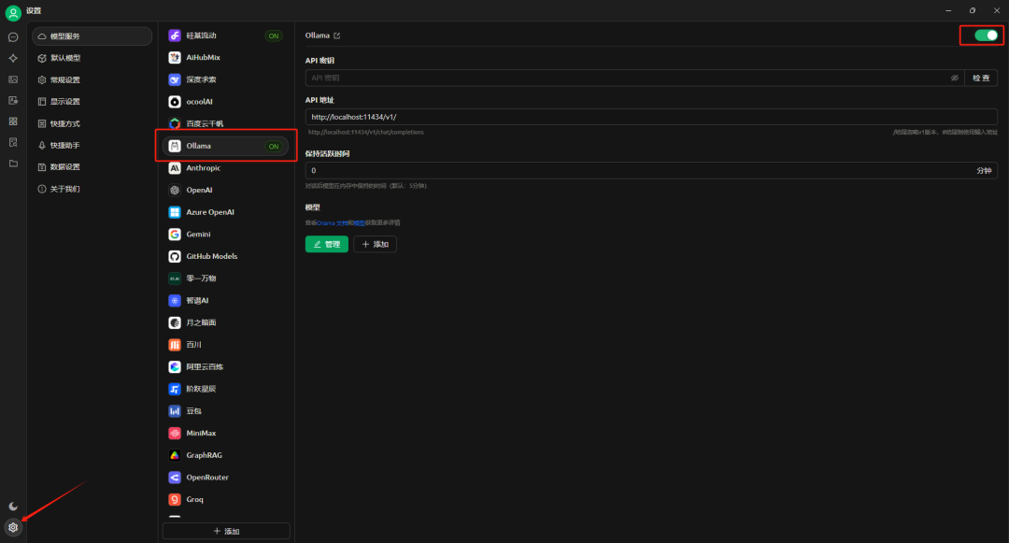Open the files folder icon in sidebar
Viewport: 1009px width, 543px height.
pos(13,164)
